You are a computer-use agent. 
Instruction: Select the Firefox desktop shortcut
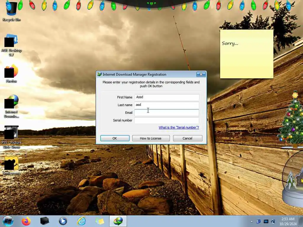coord(11,74)
